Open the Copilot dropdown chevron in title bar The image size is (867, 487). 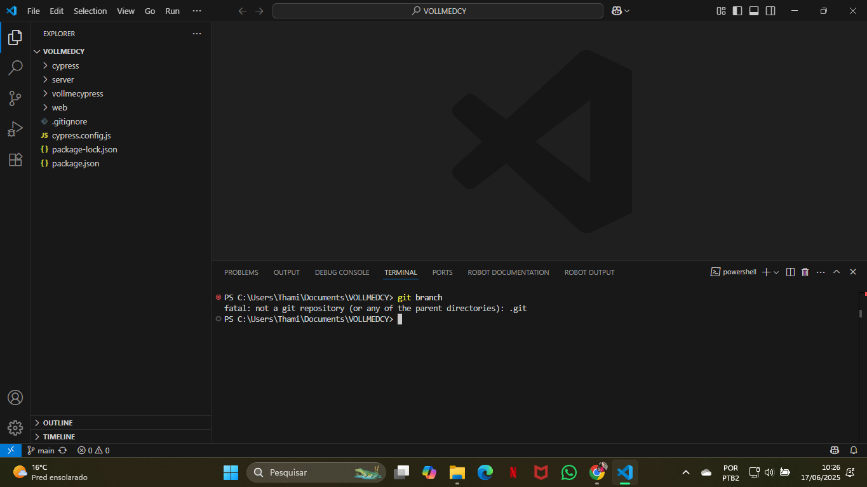pos(627,11)
